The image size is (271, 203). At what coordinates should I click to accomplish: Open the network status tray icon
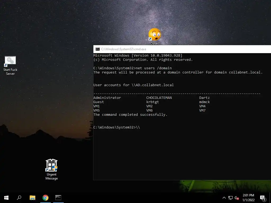231,198
